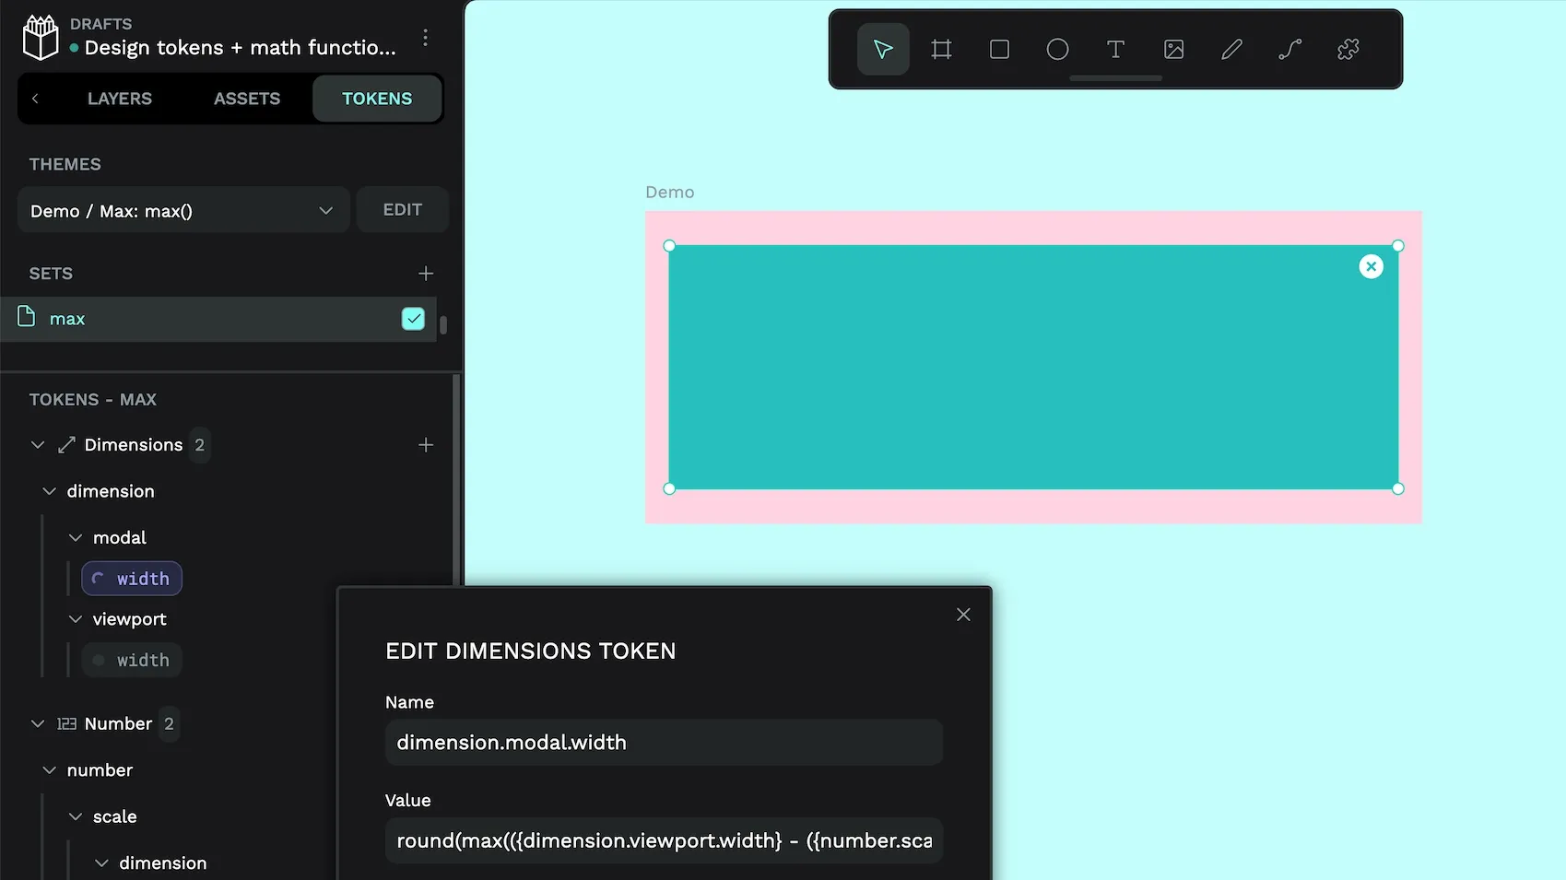Select the Board frame tool
Viewport: 1566px width, 880px height.
point(941,49)
